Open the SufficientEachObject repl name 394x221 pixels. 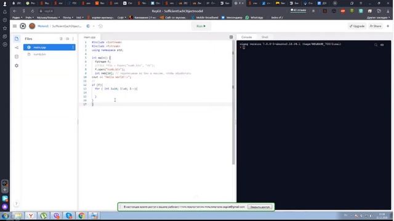[x=66, y=26]
